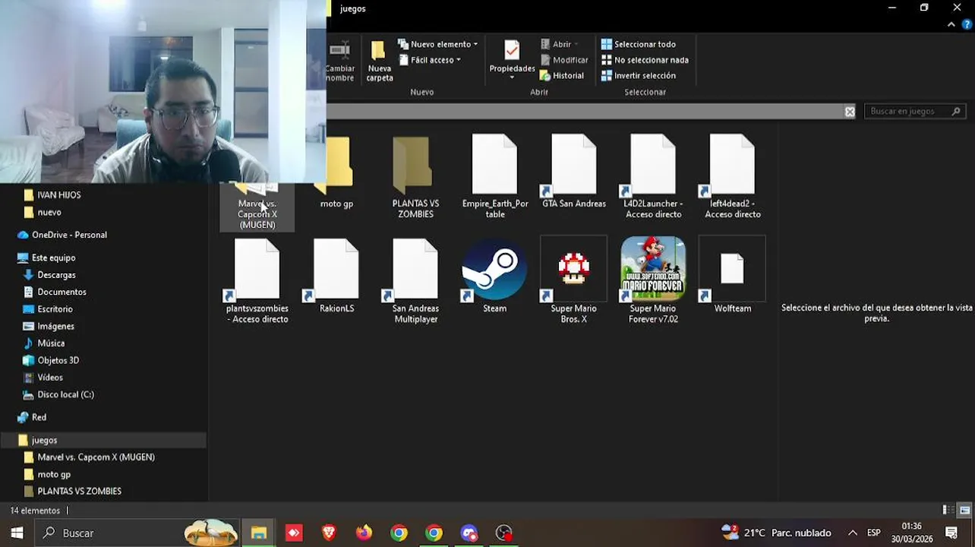The width and height of the screenshot is (975, 547).
Task: Open moto gp in the navigation tree
Action: tap(54, 475)
